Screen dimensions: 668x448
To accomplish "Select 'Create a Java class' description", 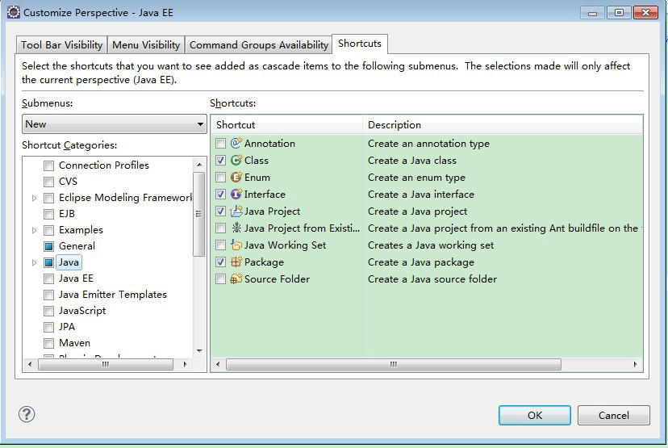I will point(412,161).
